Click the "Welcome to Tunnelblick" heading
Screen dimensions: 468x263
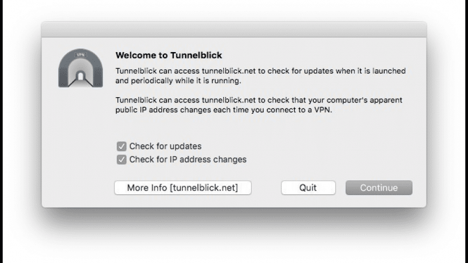pyautogui.click(x=169, y=55)
